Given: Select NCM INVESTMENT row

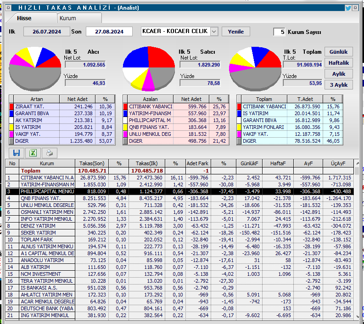Looking at the screenshot, I should coord(179,274).
